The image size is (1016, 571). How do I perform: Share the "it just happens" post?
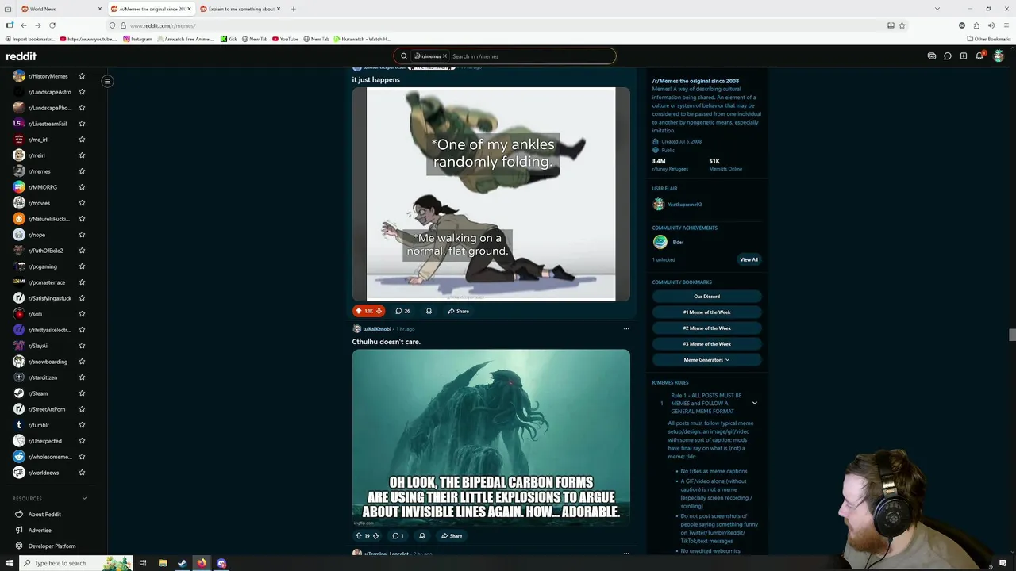click(x=458, y=311)
